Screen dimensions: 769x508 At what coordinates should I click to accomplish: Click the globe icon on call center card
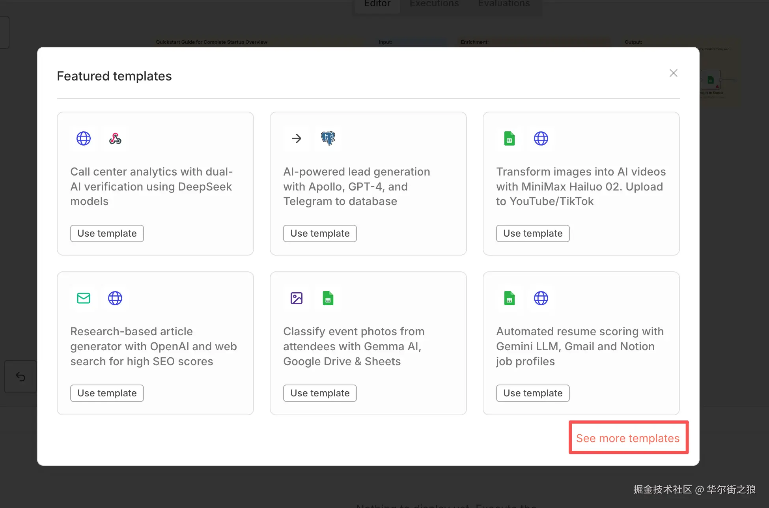tap(84, 138)
